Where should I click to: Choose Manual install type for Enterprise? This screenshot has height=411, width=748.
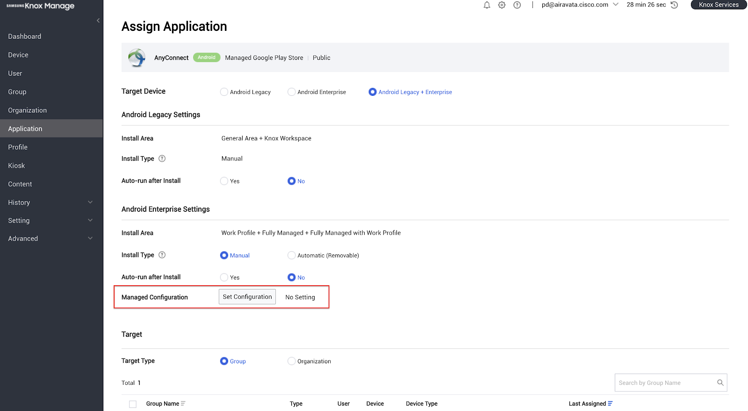pyautogui.click(x=224, y=255)
